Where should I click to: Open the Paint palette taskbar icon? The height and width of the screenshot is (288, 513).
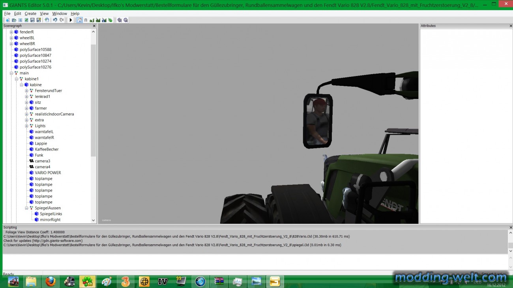click(x=107, y=282)
